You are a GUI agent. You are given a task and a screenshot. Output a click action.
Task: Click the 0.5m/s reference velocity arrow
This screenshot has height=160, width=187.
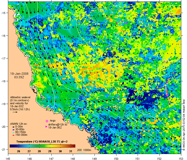tap(15, 112)
